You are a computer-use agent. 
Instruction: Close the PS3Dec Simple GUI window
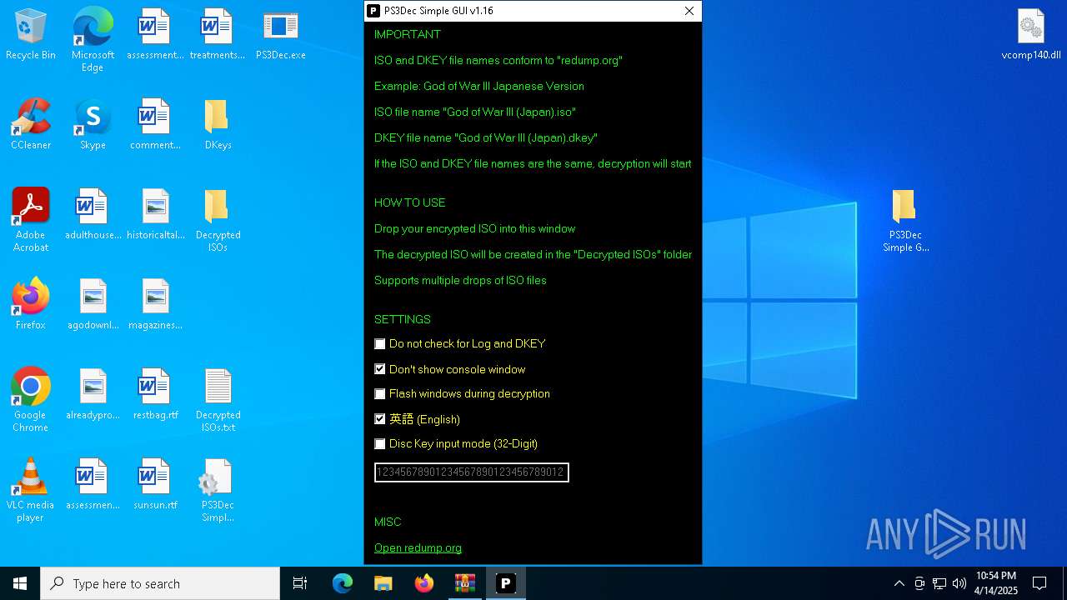689,11
